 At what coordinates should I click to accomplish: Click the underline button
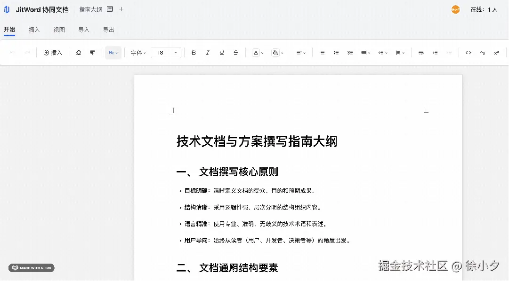pos(221,53)
